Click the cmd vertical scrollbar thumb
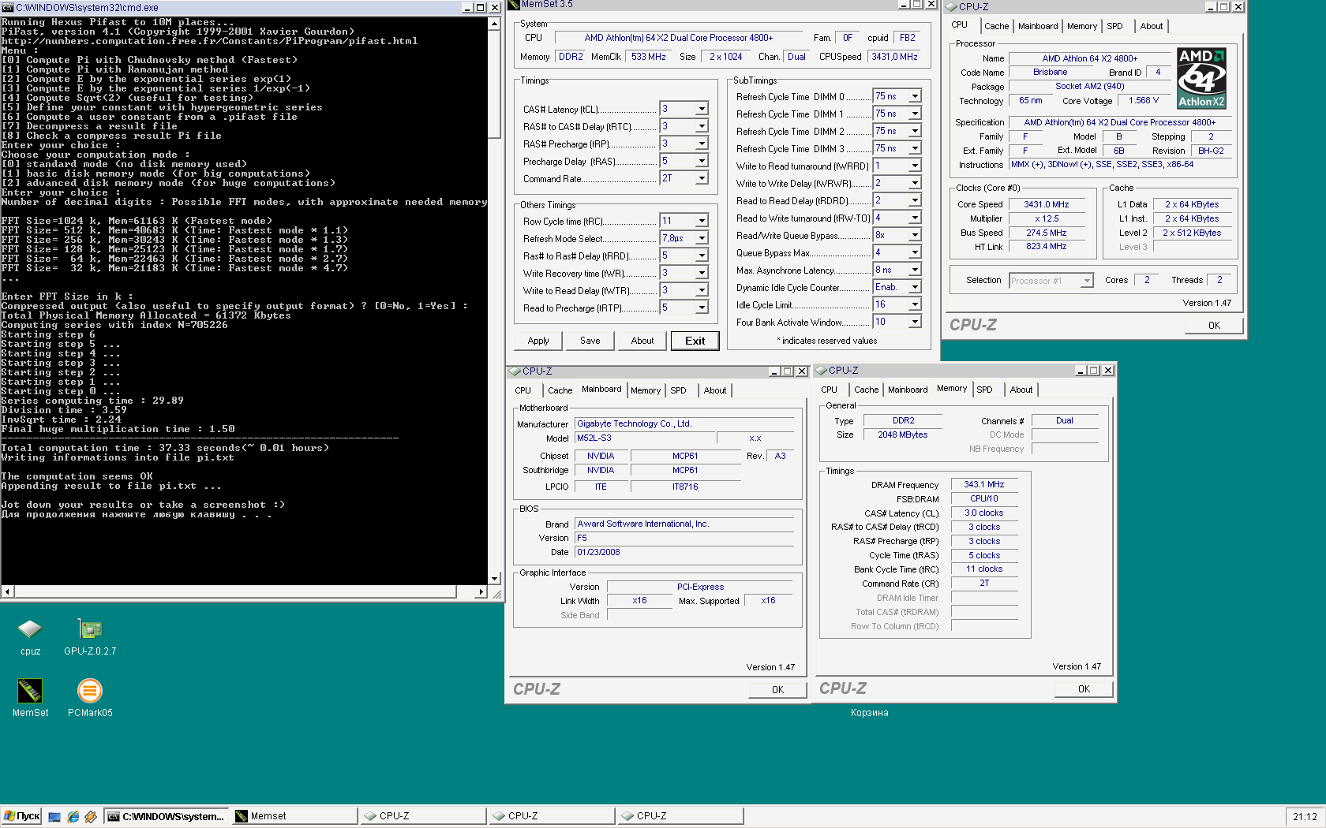 (494, 84)
